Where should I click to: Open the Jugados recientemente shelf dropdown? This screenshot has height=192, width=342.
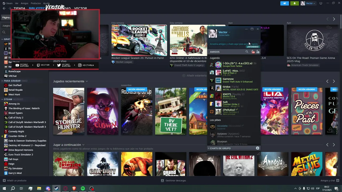(87, 81)
